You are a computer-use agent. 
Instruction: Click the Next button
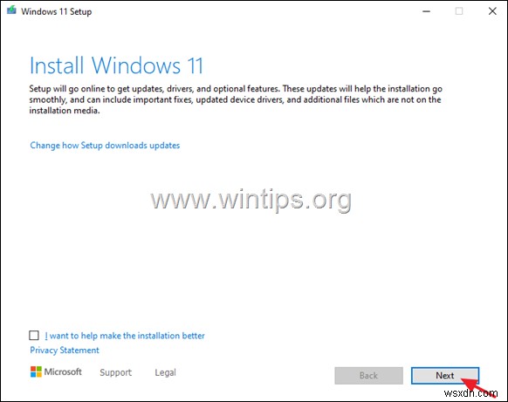[x=445, y=376]
